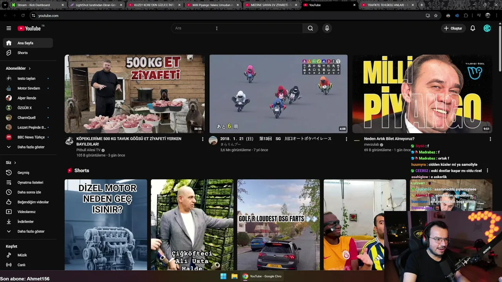Open BBC News Türkçe subscription
This screenshot has height=282, width=502.
coord(28,137)
